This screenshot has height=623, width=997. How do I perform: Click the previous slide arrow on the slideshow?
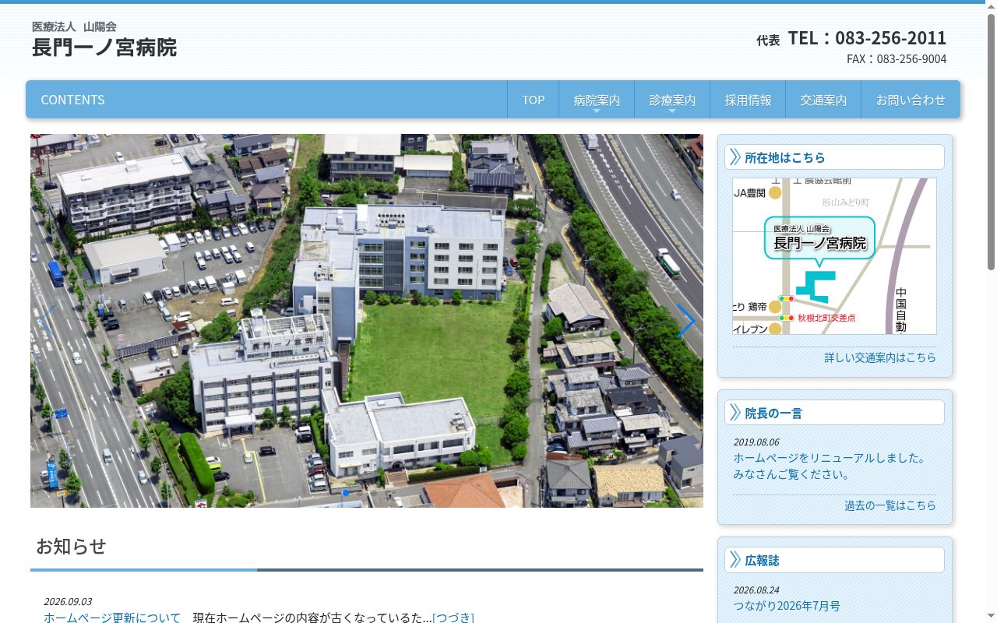[48, 321]
